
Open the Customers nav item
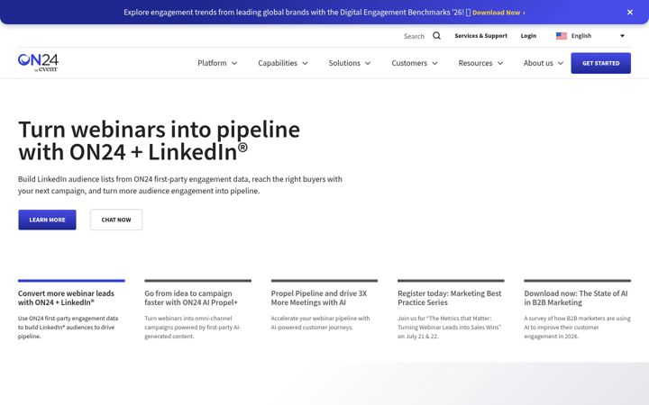click(409, 63)
